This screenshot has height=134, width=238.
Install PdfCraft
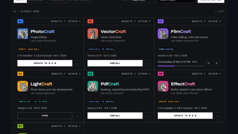[115, 116]
